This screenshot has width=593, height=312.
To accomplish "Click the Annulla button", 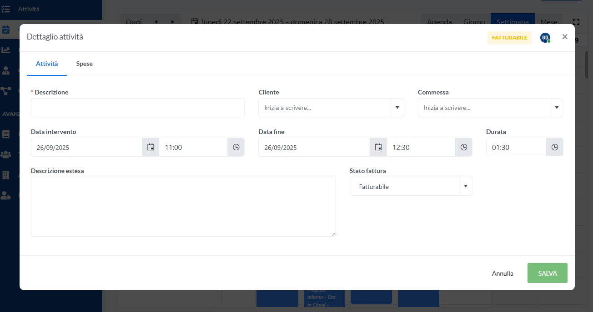I will (x=503, y=273).
